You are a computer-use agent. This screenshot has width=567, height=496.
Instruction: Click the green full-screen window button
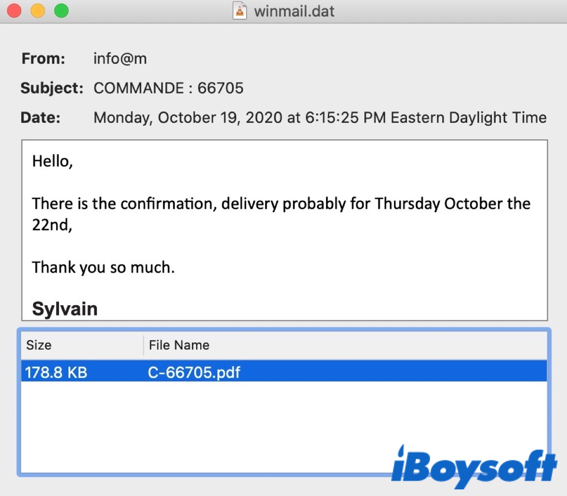tap(61, 10)
